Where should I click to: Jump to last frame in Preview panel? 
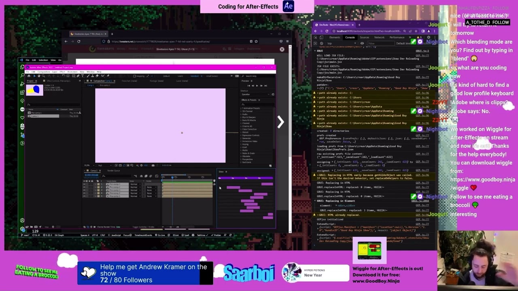tap(266, 86)
